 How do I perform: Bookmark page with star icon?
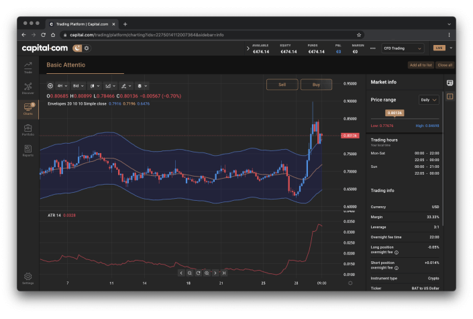pos(359,35)
